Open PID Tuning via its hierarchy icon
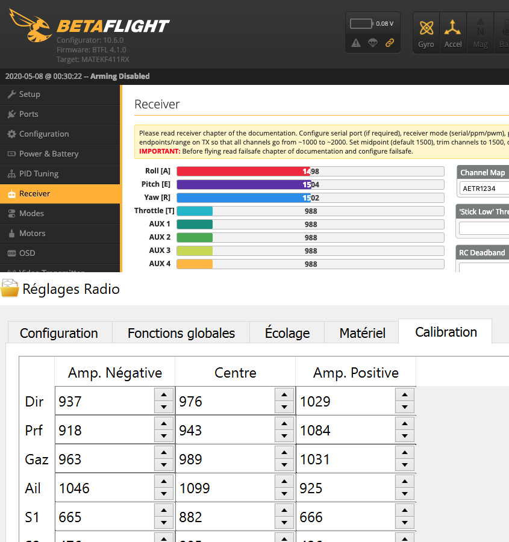Viewport: 509px width, 542px height. pos(12,173)
